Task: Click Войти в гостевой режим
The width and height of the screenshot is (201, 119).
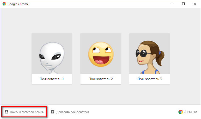Action: pyautogui.click(x=27, y=112)
